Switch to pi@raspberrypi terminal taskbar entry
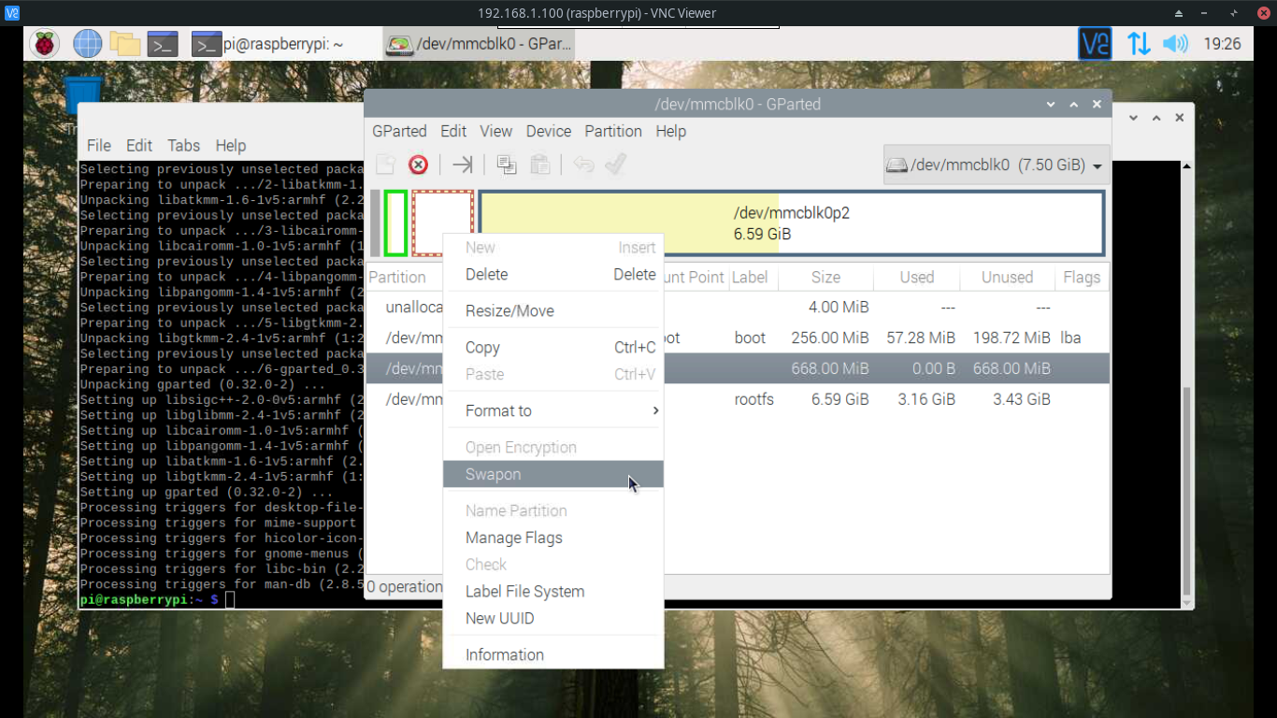The image size is (1277, 718). pyautogui.click(x=267, y=44)
